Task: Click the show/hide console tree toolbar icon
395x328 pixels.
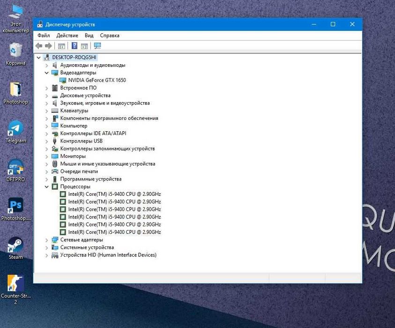Action: pos(61,46)
